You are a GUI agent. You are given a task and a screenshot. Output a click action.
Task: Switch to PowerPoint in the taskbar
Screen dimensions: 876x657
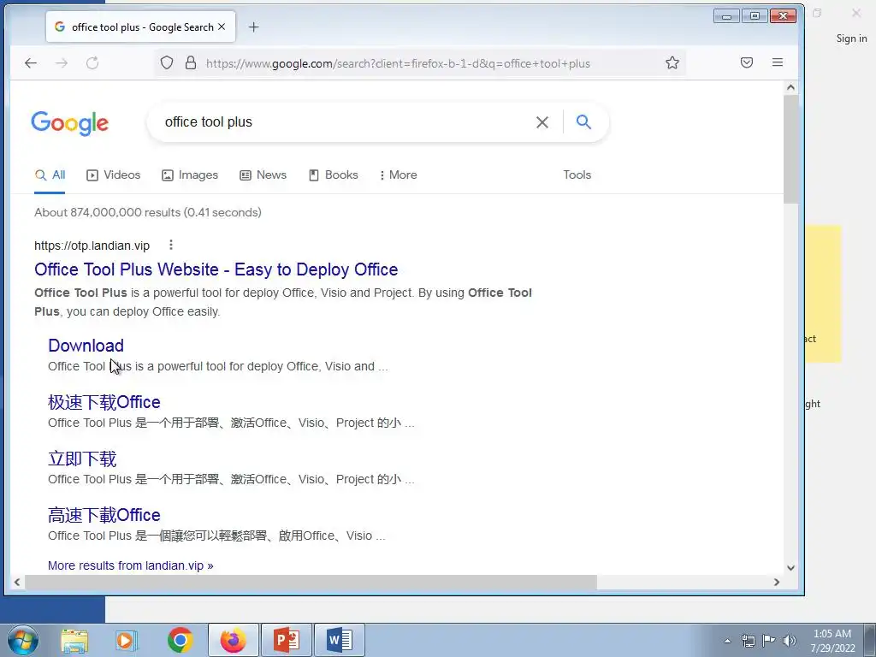pyautogui.click(x=287, y=640)
